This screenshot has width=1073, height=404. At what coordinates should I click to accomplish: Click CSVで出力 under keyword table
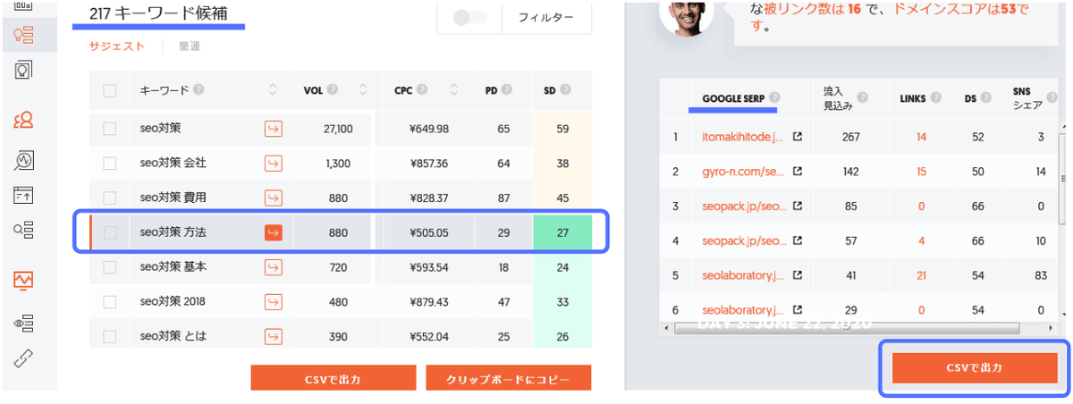pyautogui.click(x=332, y=380)
